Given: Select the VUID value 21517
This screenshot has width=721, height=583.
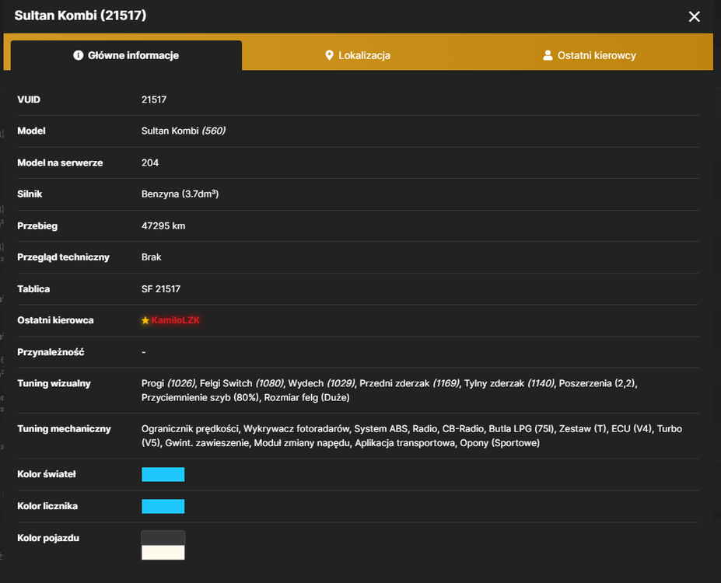Looking at the screenshot, I should tap(154, 99).
